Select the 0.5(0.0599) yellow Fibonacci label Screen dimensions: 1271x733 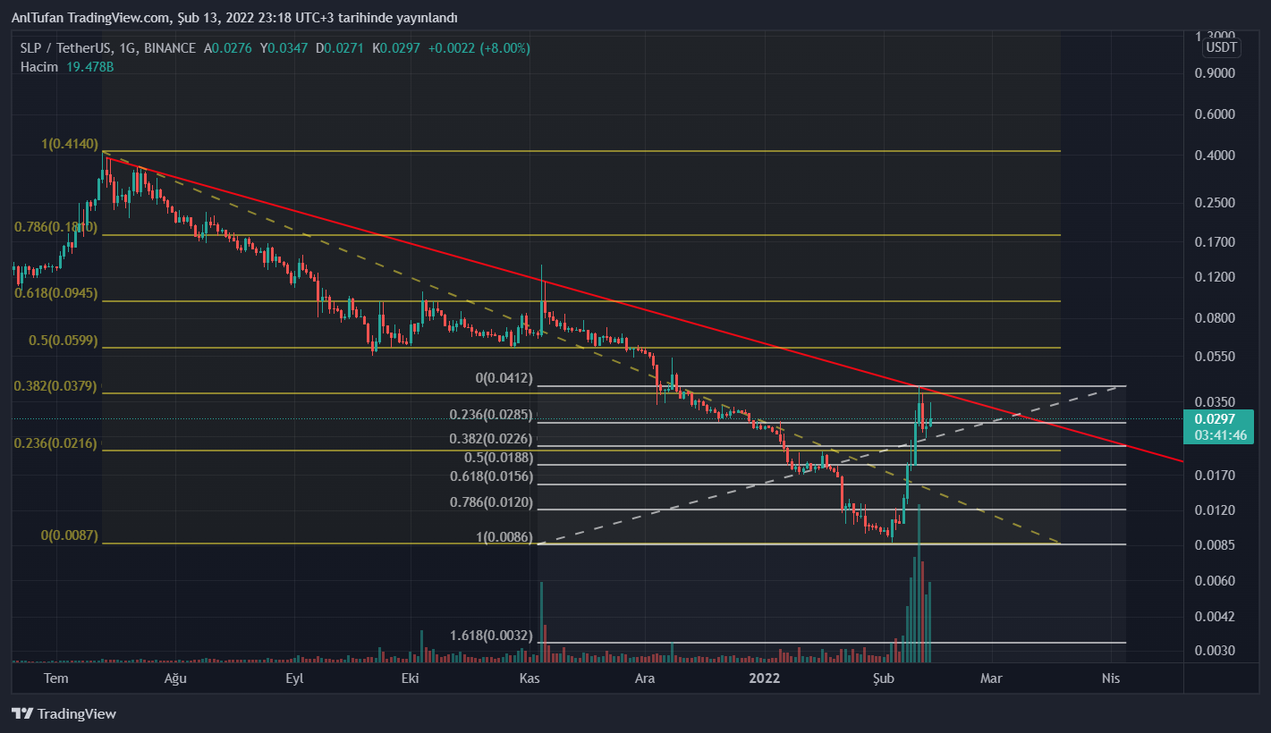tap(63, 341)
